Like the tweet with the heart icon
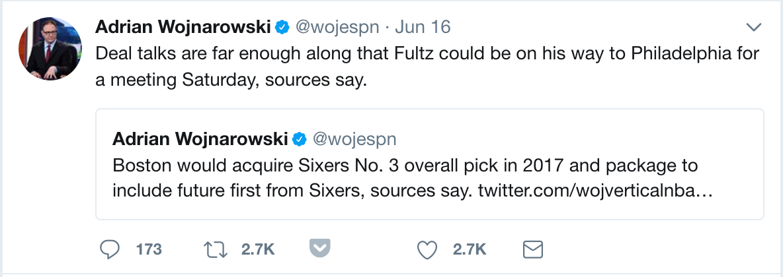Image resolution: width=783 pixels, height=277 pixels. [x=429, y=249]
